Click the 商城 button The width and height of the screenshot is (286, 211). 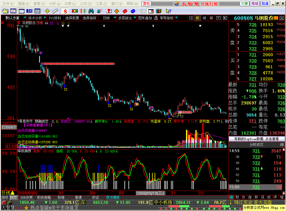click(x=255, y=4)
